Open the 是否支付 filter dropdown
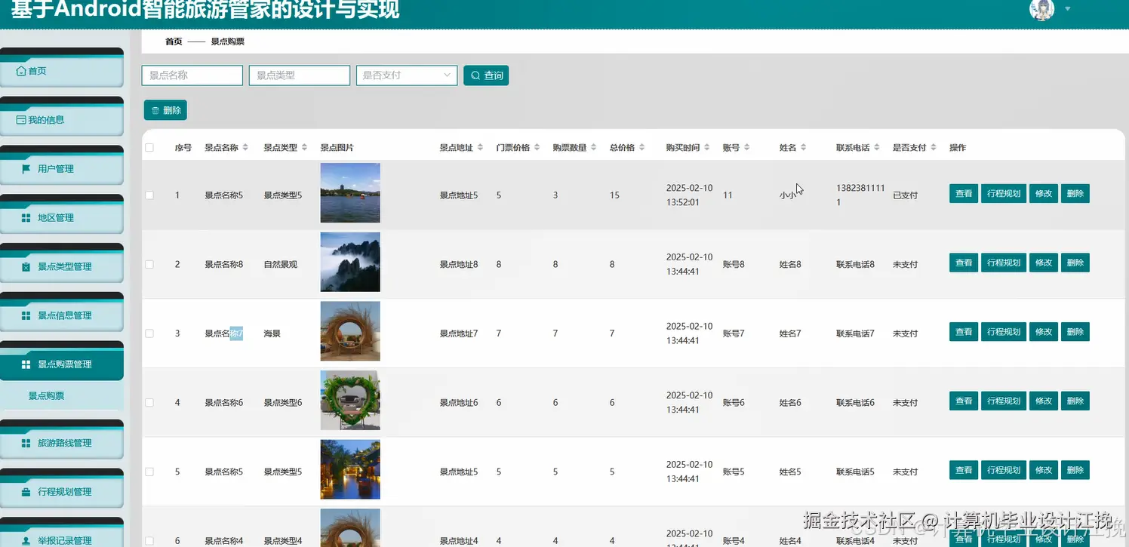The width and height of the screenshot is (1129, 547). (407, 75)
